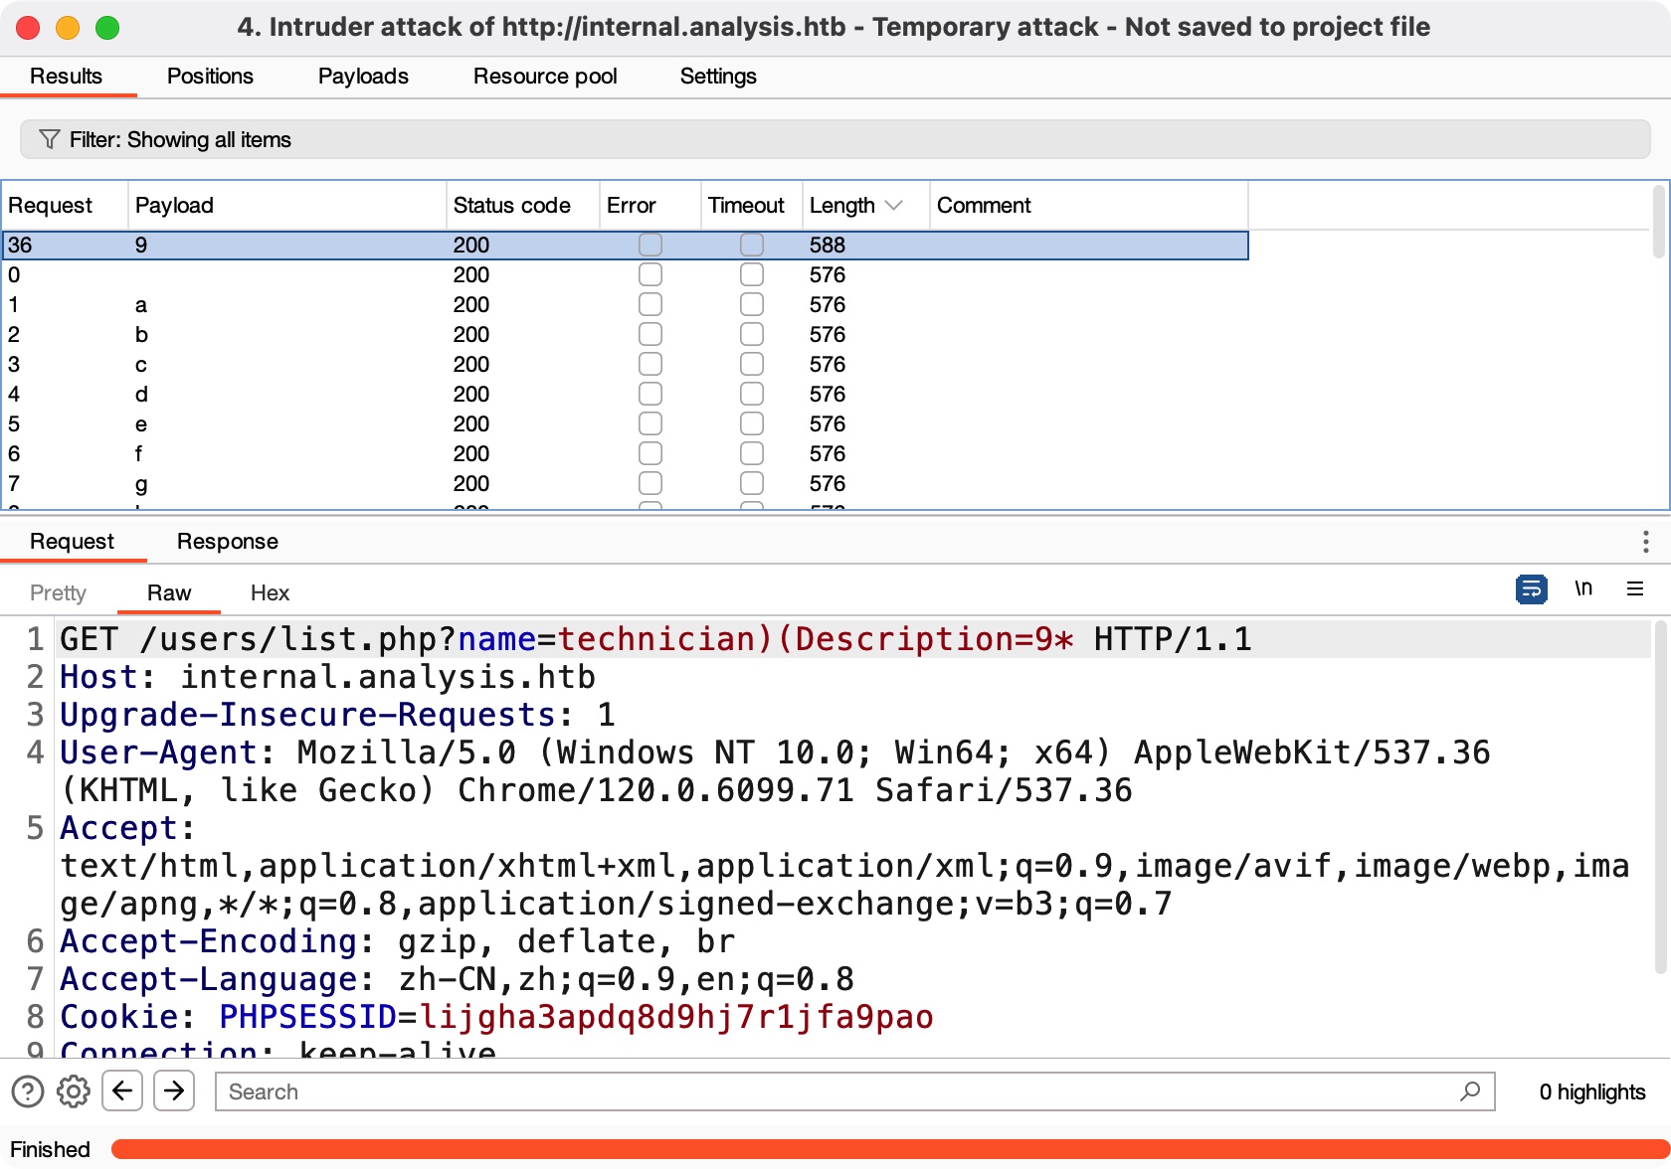Select result row with payload f
The width and height of the screenshot is (1671, 1169).
[626, 453]
